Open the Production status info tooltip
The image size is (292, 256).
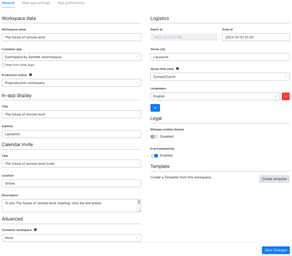tap(30, 75)
